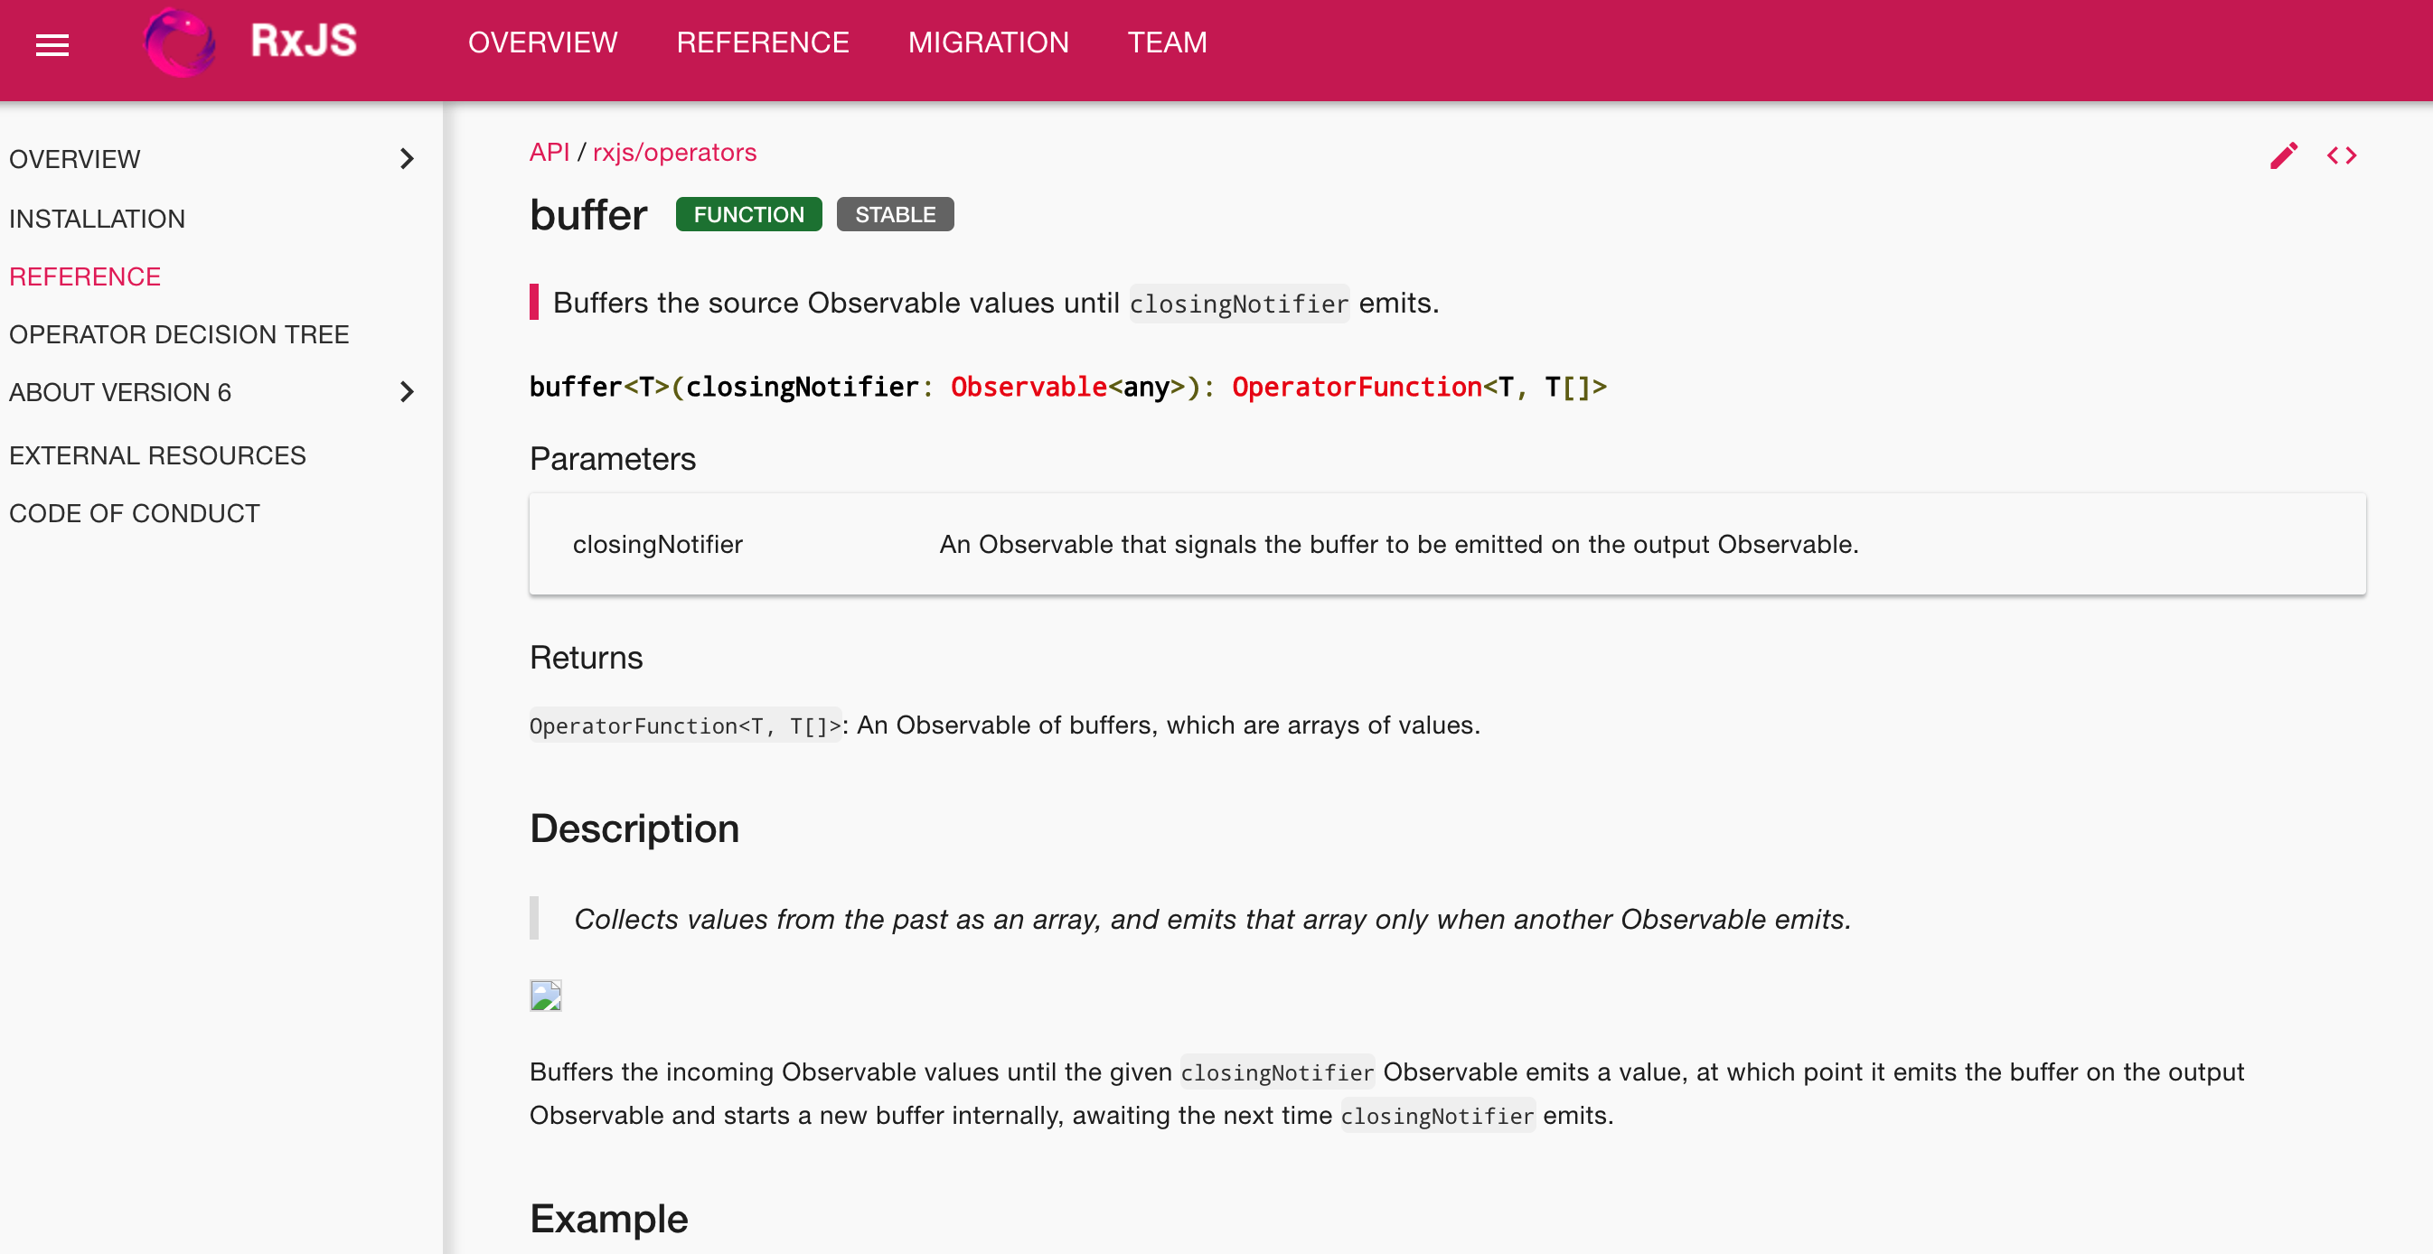2433x1254 pixels.
Task: Select INSTALLATION in the sidebar
Action: [97, 218]
